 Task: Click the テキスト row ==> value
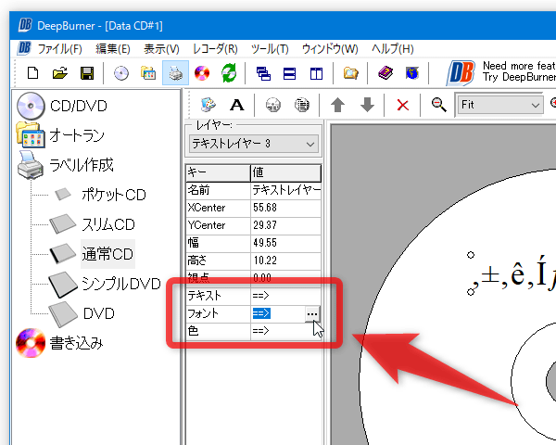(285, 296)
